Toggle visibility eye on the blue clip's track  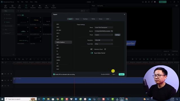[11, 81]
